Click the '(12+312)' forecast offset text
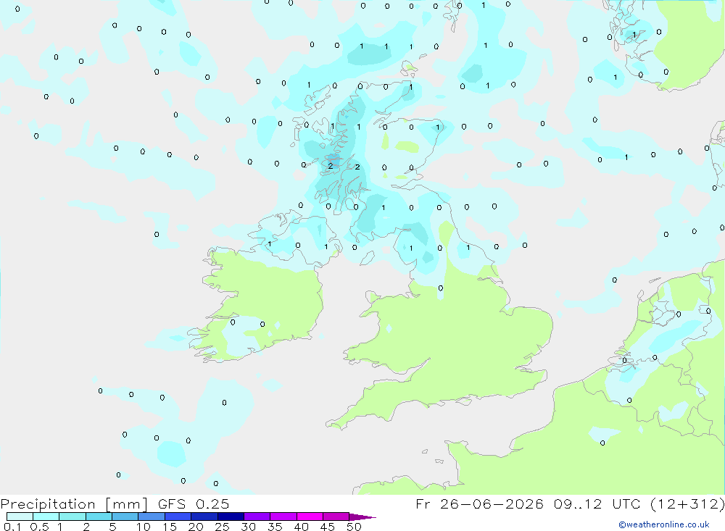 coord(687,503)
